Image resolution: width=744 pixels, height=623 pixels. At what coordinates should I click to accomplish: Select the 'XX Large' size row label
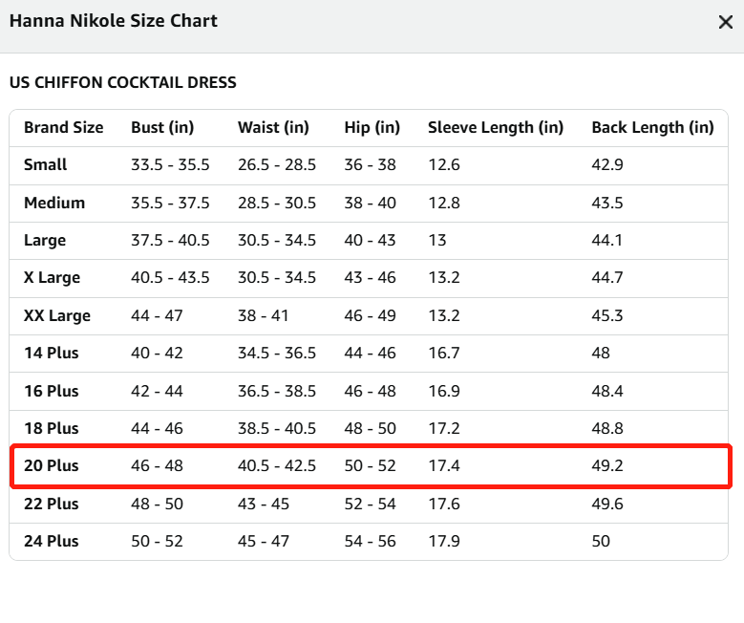(57, 315)
